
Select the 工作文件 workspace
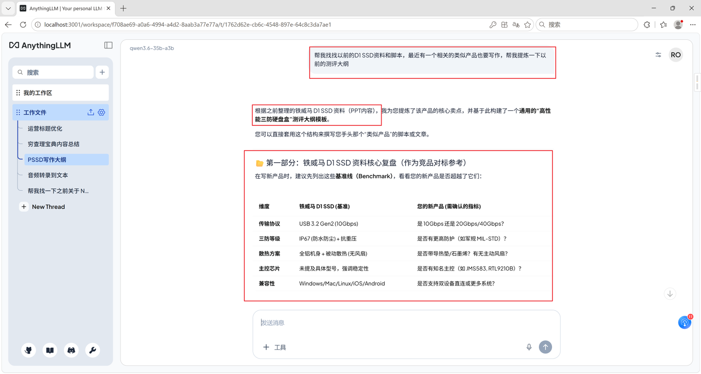tap(60, 112)
